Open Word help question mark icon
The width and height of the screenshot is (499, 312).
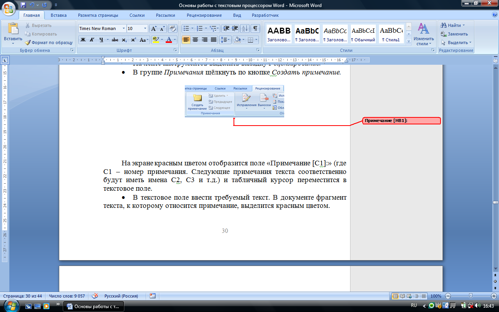[494, 15]
